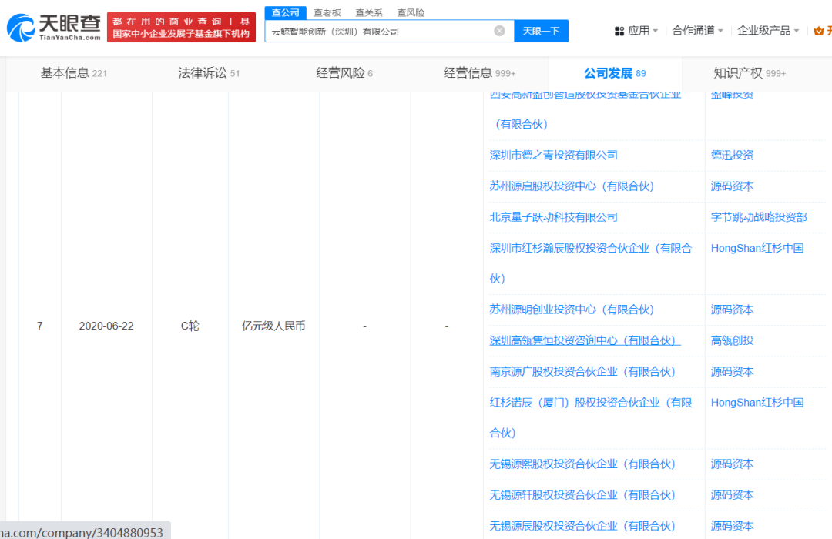Expand the 企业级产品 dropdown
Viewport: 832px width, 539px height.
(768, 31)
